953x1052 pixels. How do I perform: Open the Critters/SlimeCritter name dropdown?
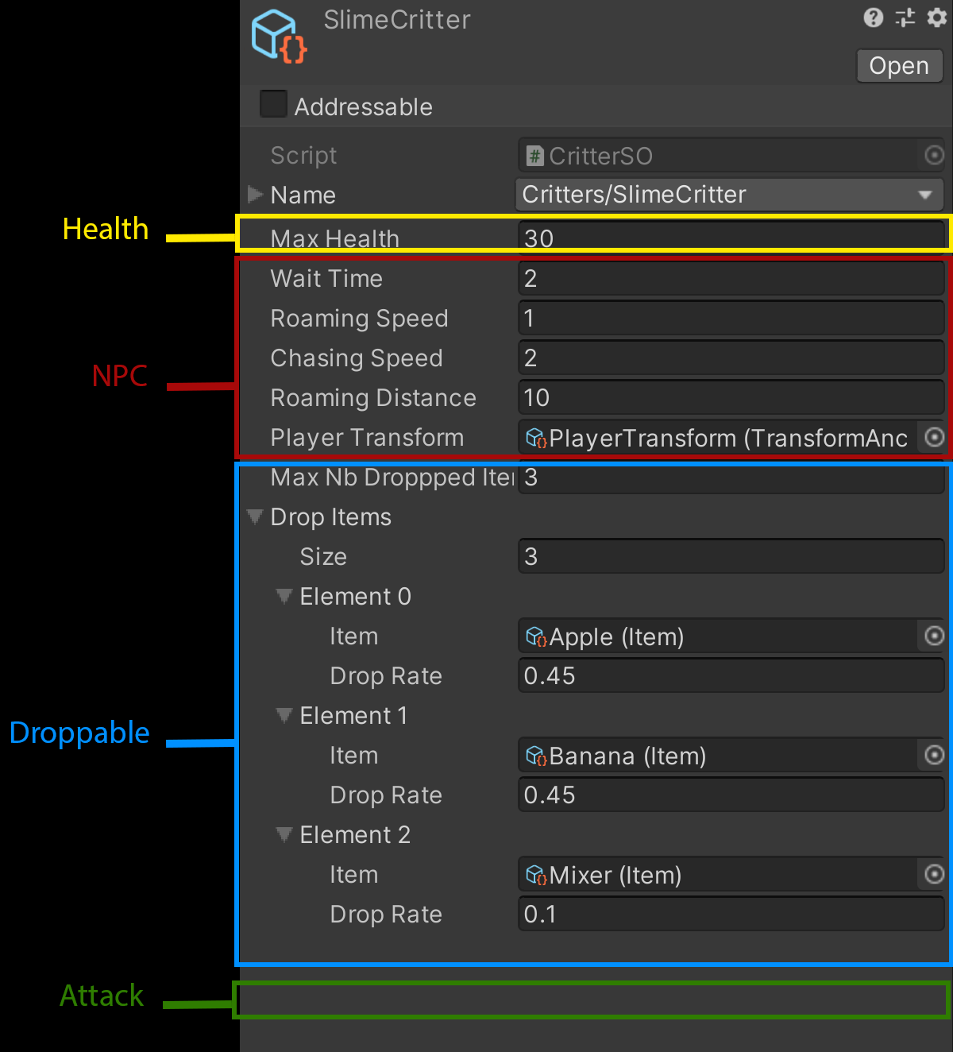pyautogui.click(x=730, y=195)
